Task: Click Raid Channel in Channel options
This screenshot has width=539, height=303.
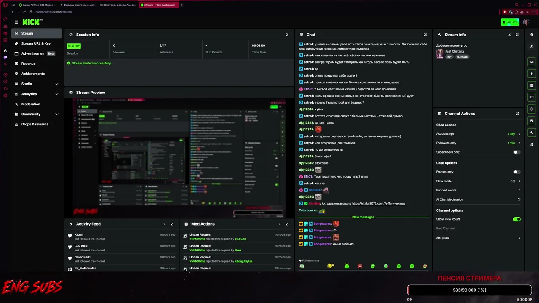Action: coord(445,229)
